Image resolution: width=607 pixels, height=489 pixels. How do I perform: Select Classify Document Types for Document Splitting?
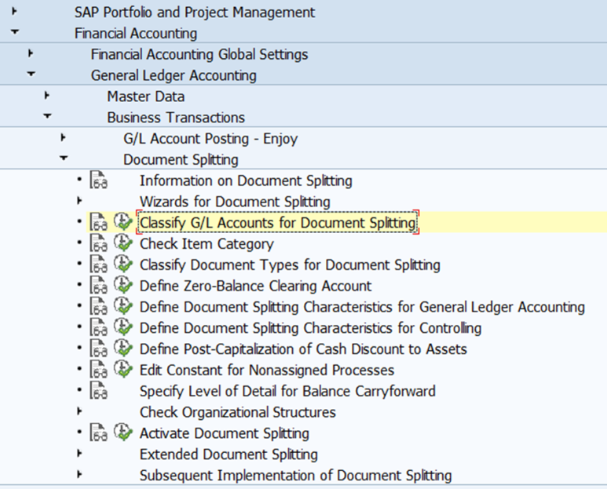[x=290, y=265]
